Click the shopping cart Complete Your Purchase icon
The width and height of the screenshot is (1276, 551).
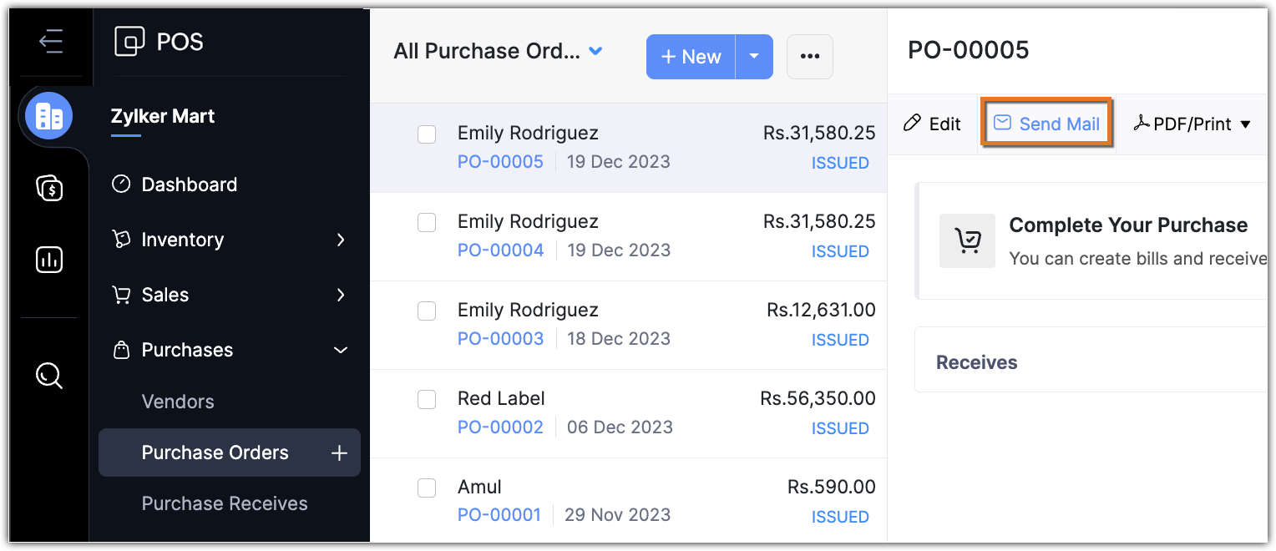point(967,241)
